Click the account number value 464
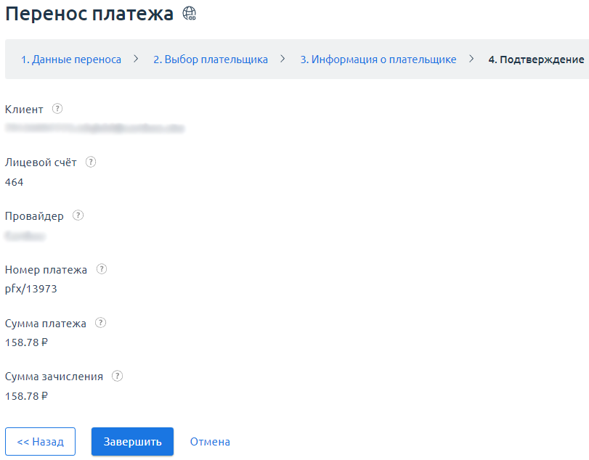This screenshot has width=589, height=460. tap(14, 182)
